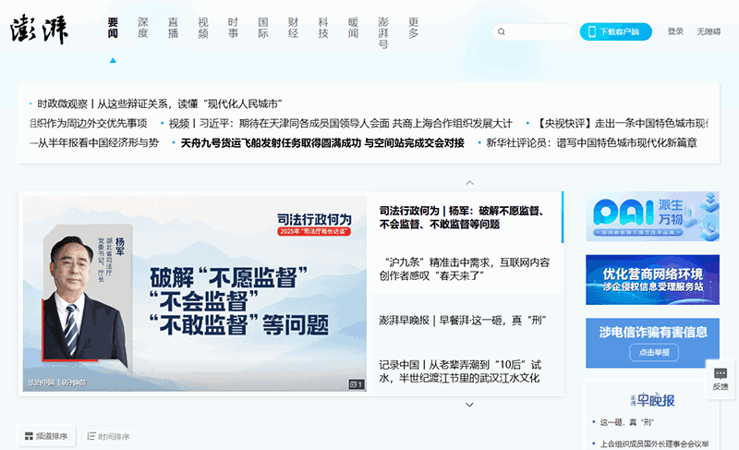
Task: Open sidebar item 上合组织成员国外长理事会
Action: [654, 444]
